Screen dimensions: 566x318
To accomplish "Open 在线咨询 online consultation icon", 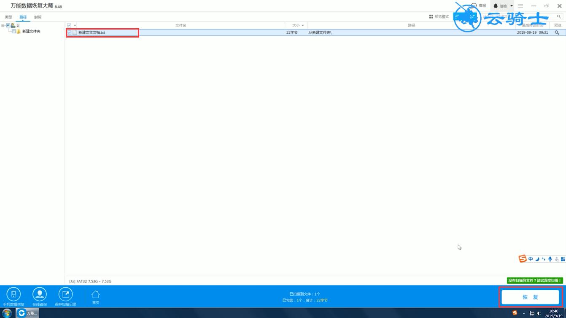I will (40, 294).
